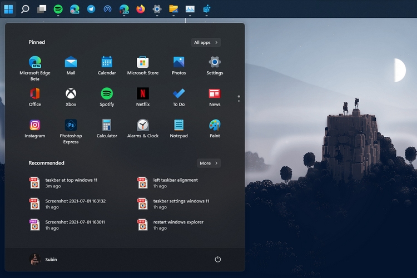
Task: Open Photoshop Express app
Action: coord(71,125)
